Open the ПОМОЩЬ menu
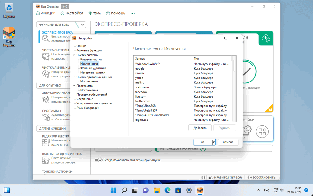Viewport: 313px width, 196px height. click(x=115, y=13)
